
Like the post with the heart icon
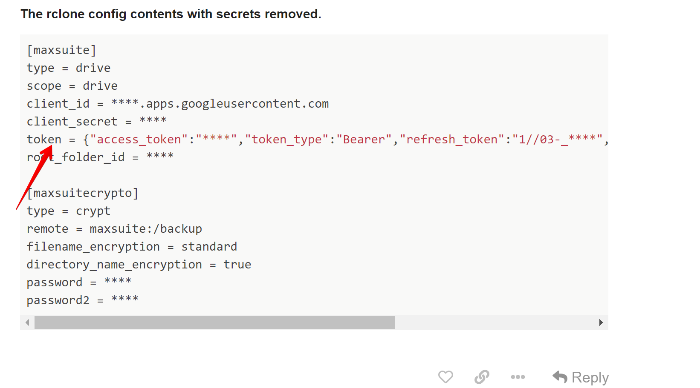[x=445, y=377]
